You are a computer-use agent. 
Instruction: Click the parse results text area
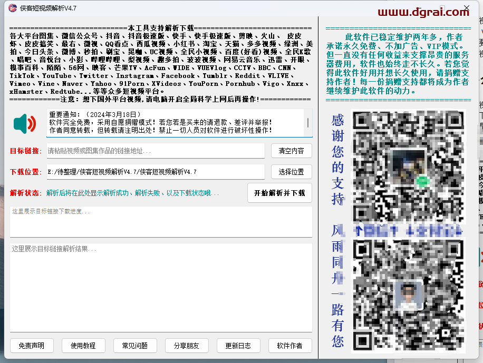click(161, 287)
